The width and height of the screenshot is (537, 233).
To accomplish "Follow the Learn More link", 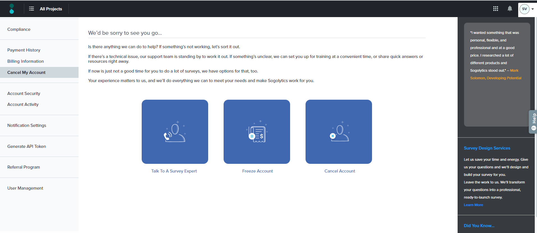I will pos(473,205).
